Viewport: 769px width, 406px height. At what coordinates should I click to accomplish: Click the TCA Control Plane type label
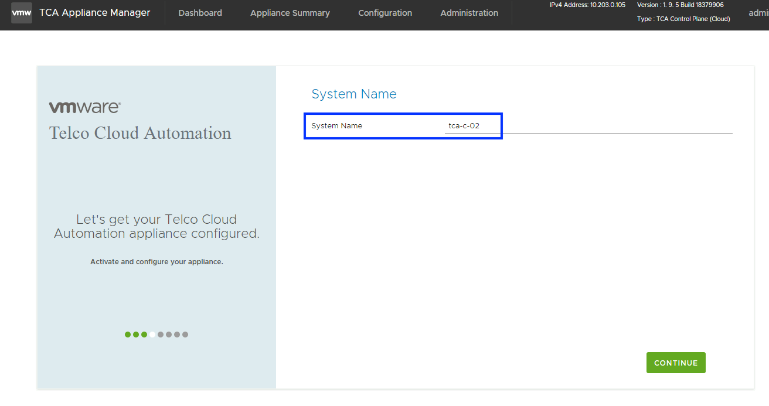click(x=683, y=19)
